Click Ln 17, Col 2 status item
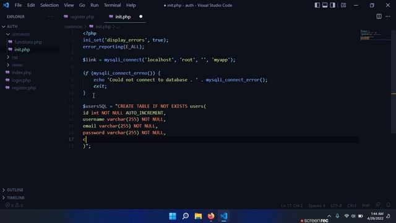 click(291, 206)
